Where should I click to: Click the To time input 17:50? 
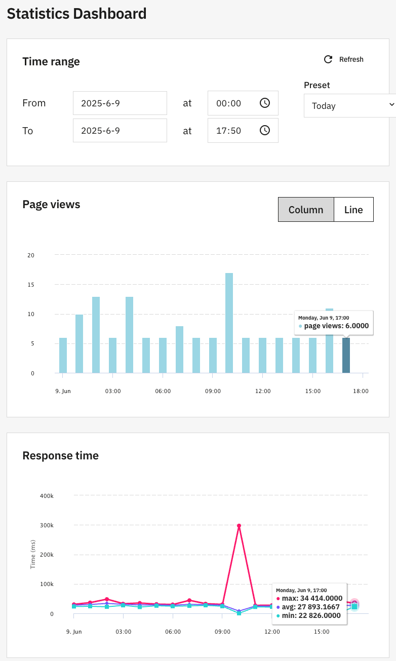click(233, 131)
